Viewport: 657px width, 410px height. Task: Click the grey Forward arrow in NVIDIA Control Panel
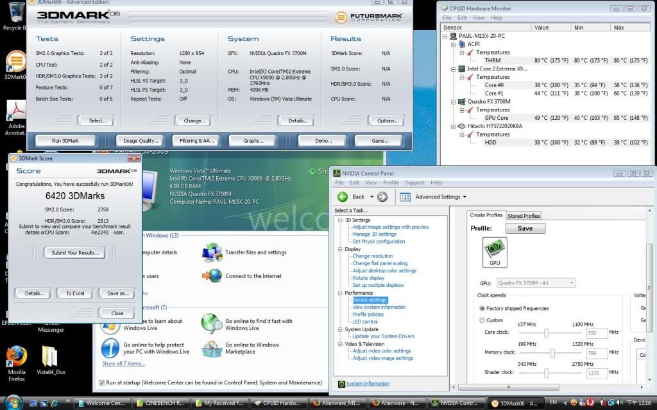(x=382, y=197)
